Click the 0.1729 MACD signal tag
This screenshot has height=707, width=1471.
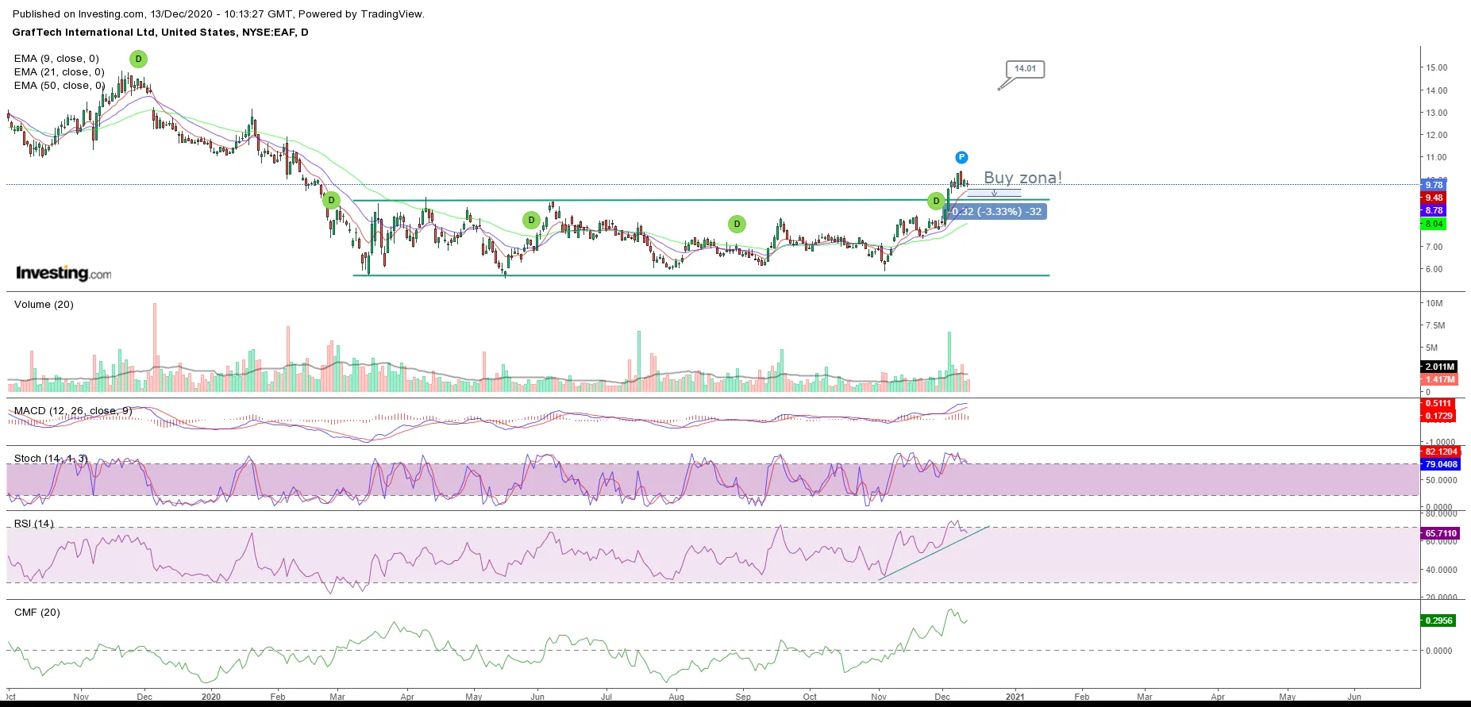[1438, 416]
